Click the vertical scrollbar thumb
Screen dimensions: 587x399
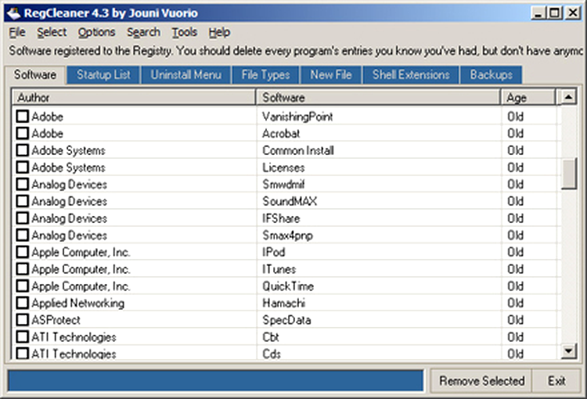pos(569,173)
